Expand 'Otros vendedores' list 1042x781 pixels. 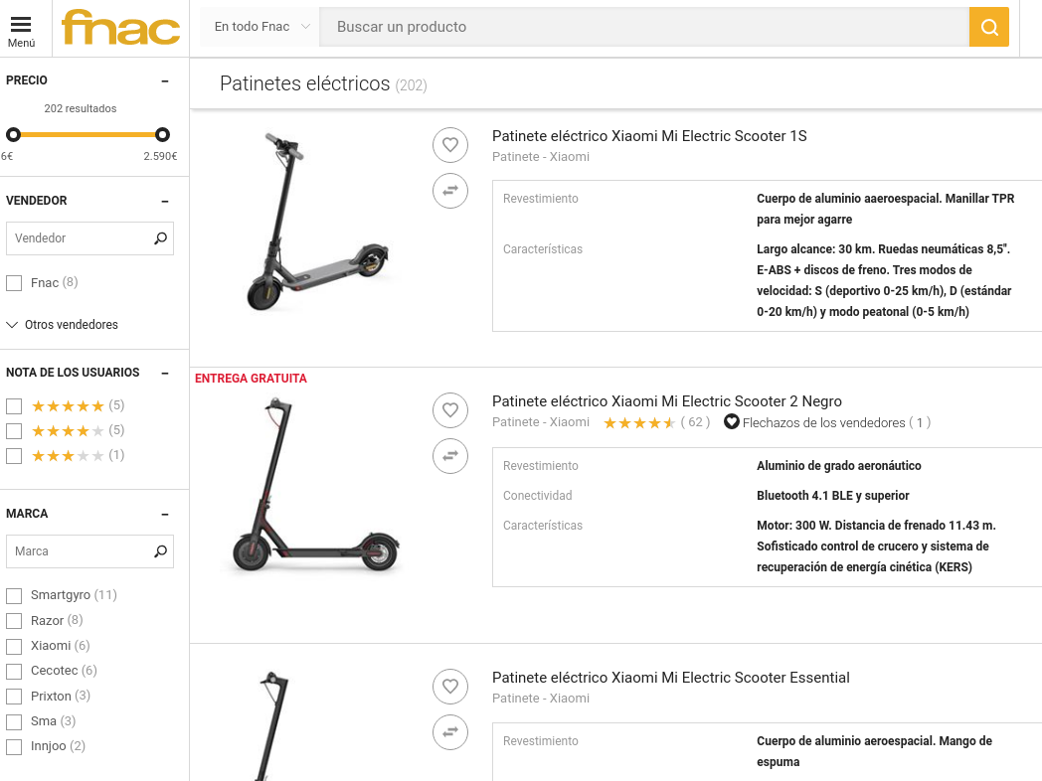pyautogui.click(x=63, y=325)
